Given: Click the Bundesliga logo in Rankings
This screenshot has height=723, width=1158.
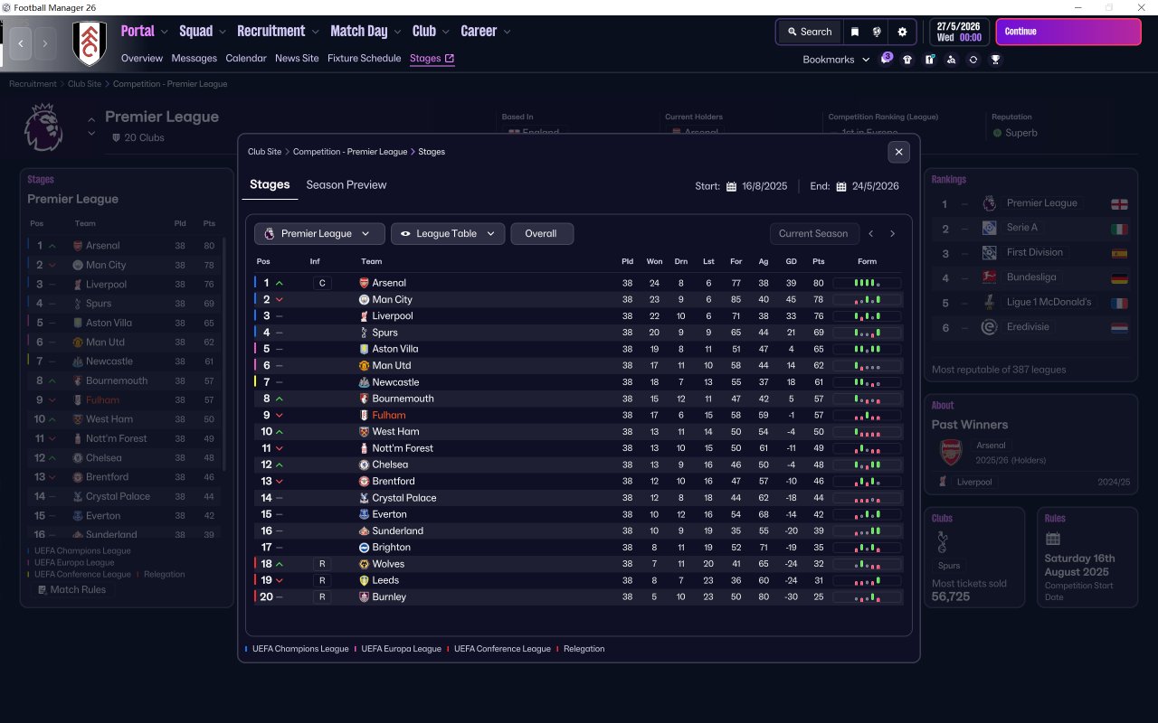Looking at the screenshot, I should click(989, 277).
